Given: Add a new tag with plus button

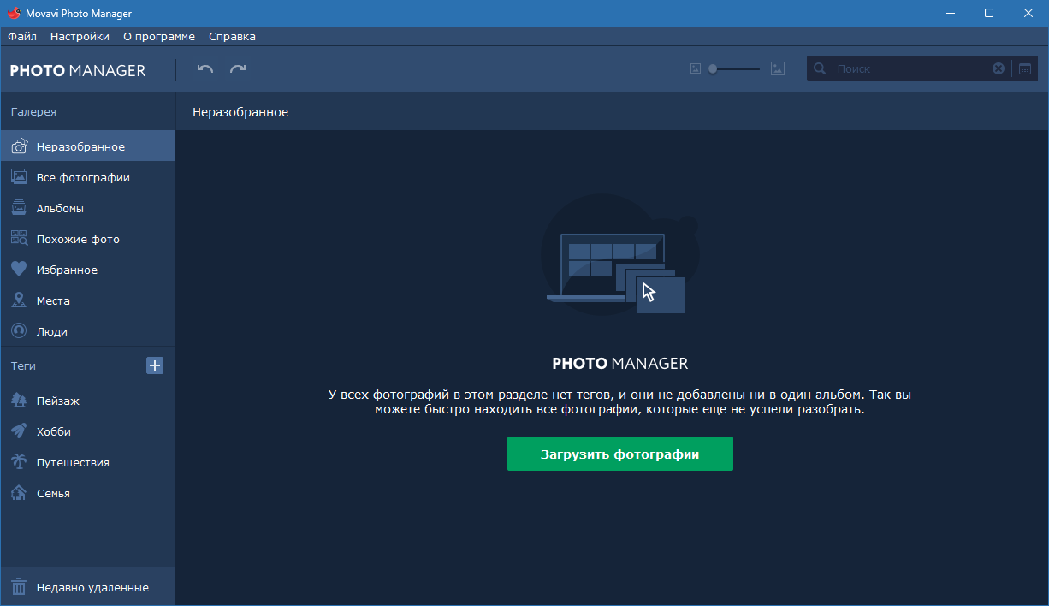Looking at the screenshot, I should point(155,365).
